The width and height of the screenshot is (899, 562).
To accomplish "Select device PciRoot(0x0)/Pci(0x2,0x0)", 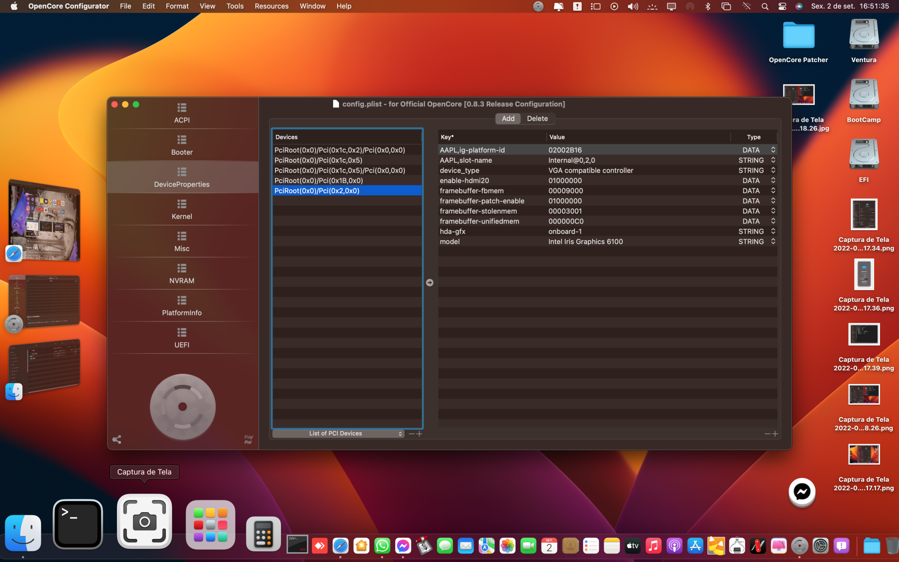I will [x=347, y=191].
